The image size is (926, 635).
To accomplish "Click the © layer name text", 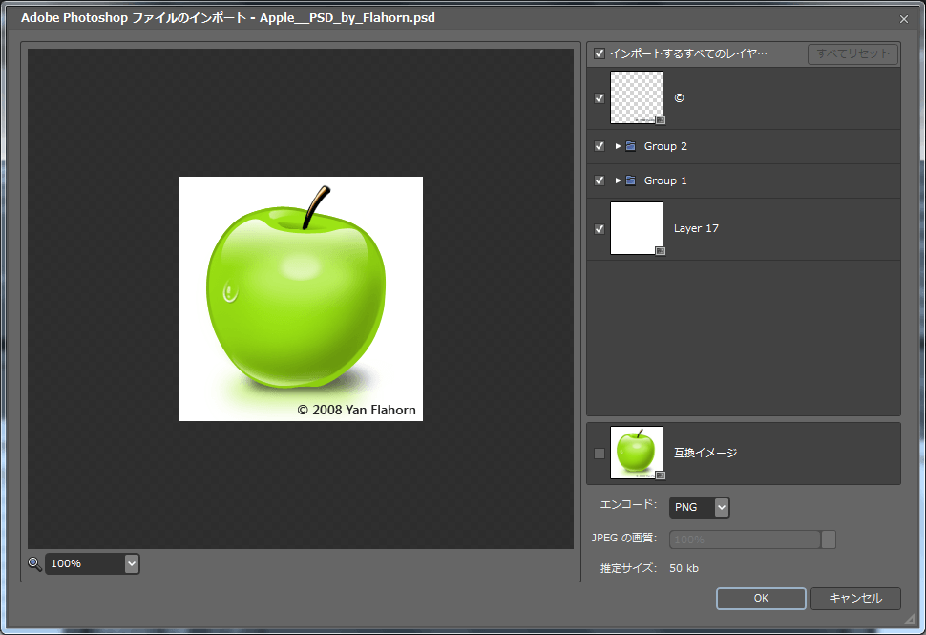I will (679, 98).
